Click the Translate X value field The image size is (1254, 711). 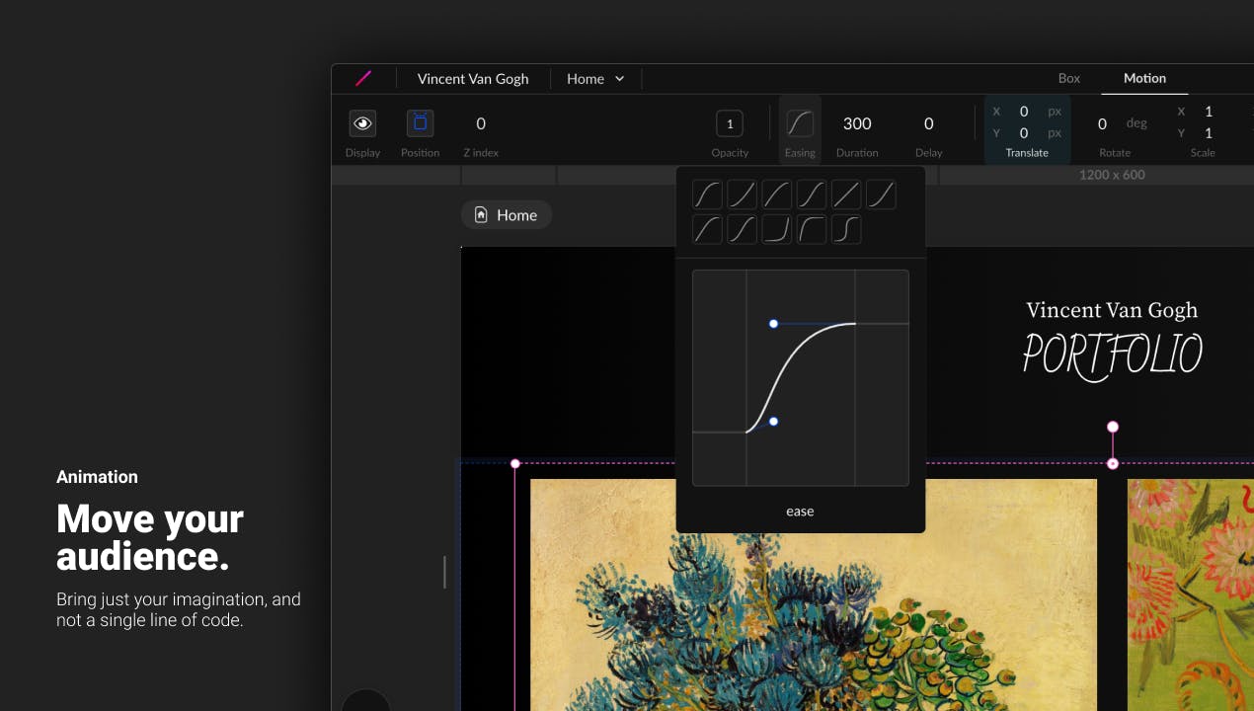[1024, 112]
